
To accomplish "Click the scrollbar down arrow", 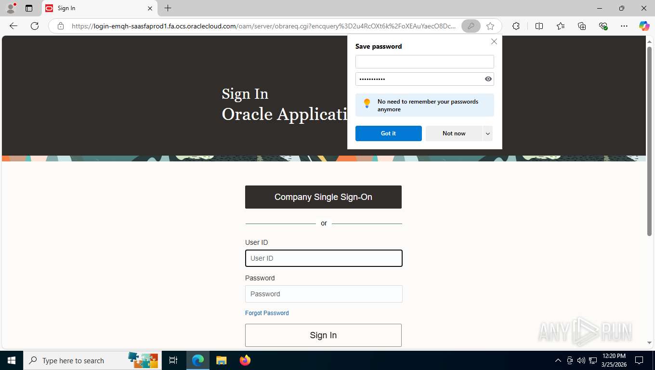I will click(x=649, y=343).
